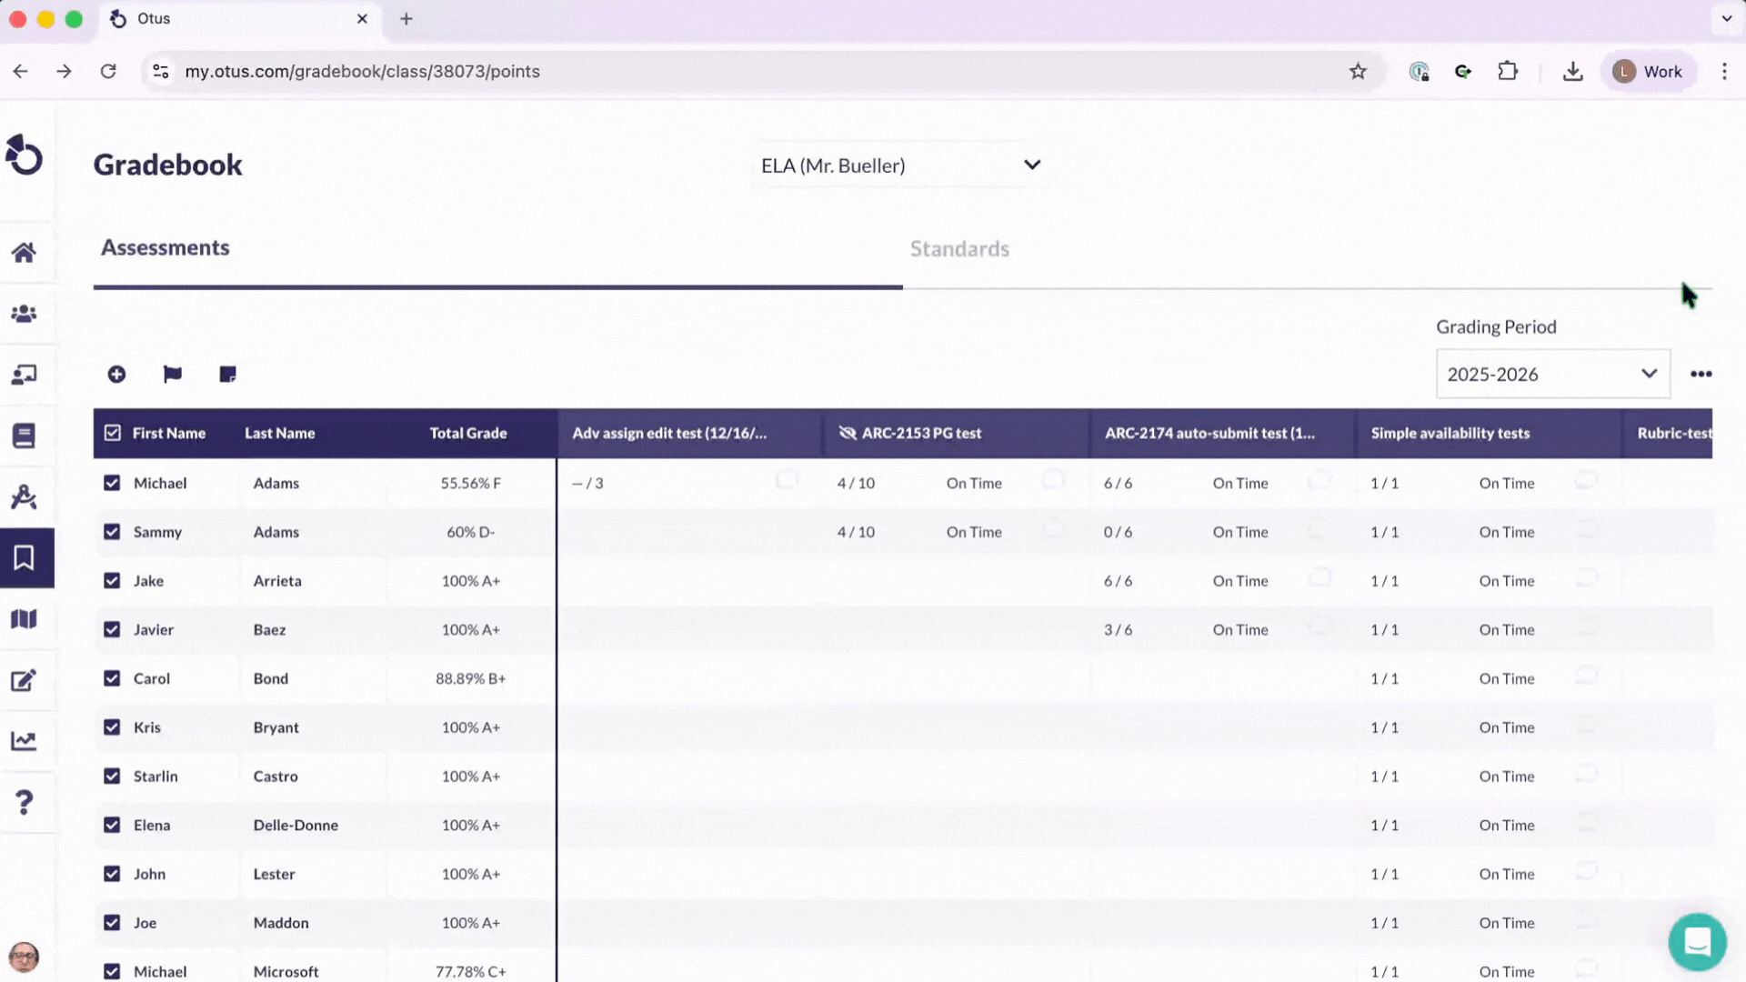Image resolution: width=1746 pixels, height=982 pixels.
Task: Open the three-dot more options menu
Action: point(1701,375)
